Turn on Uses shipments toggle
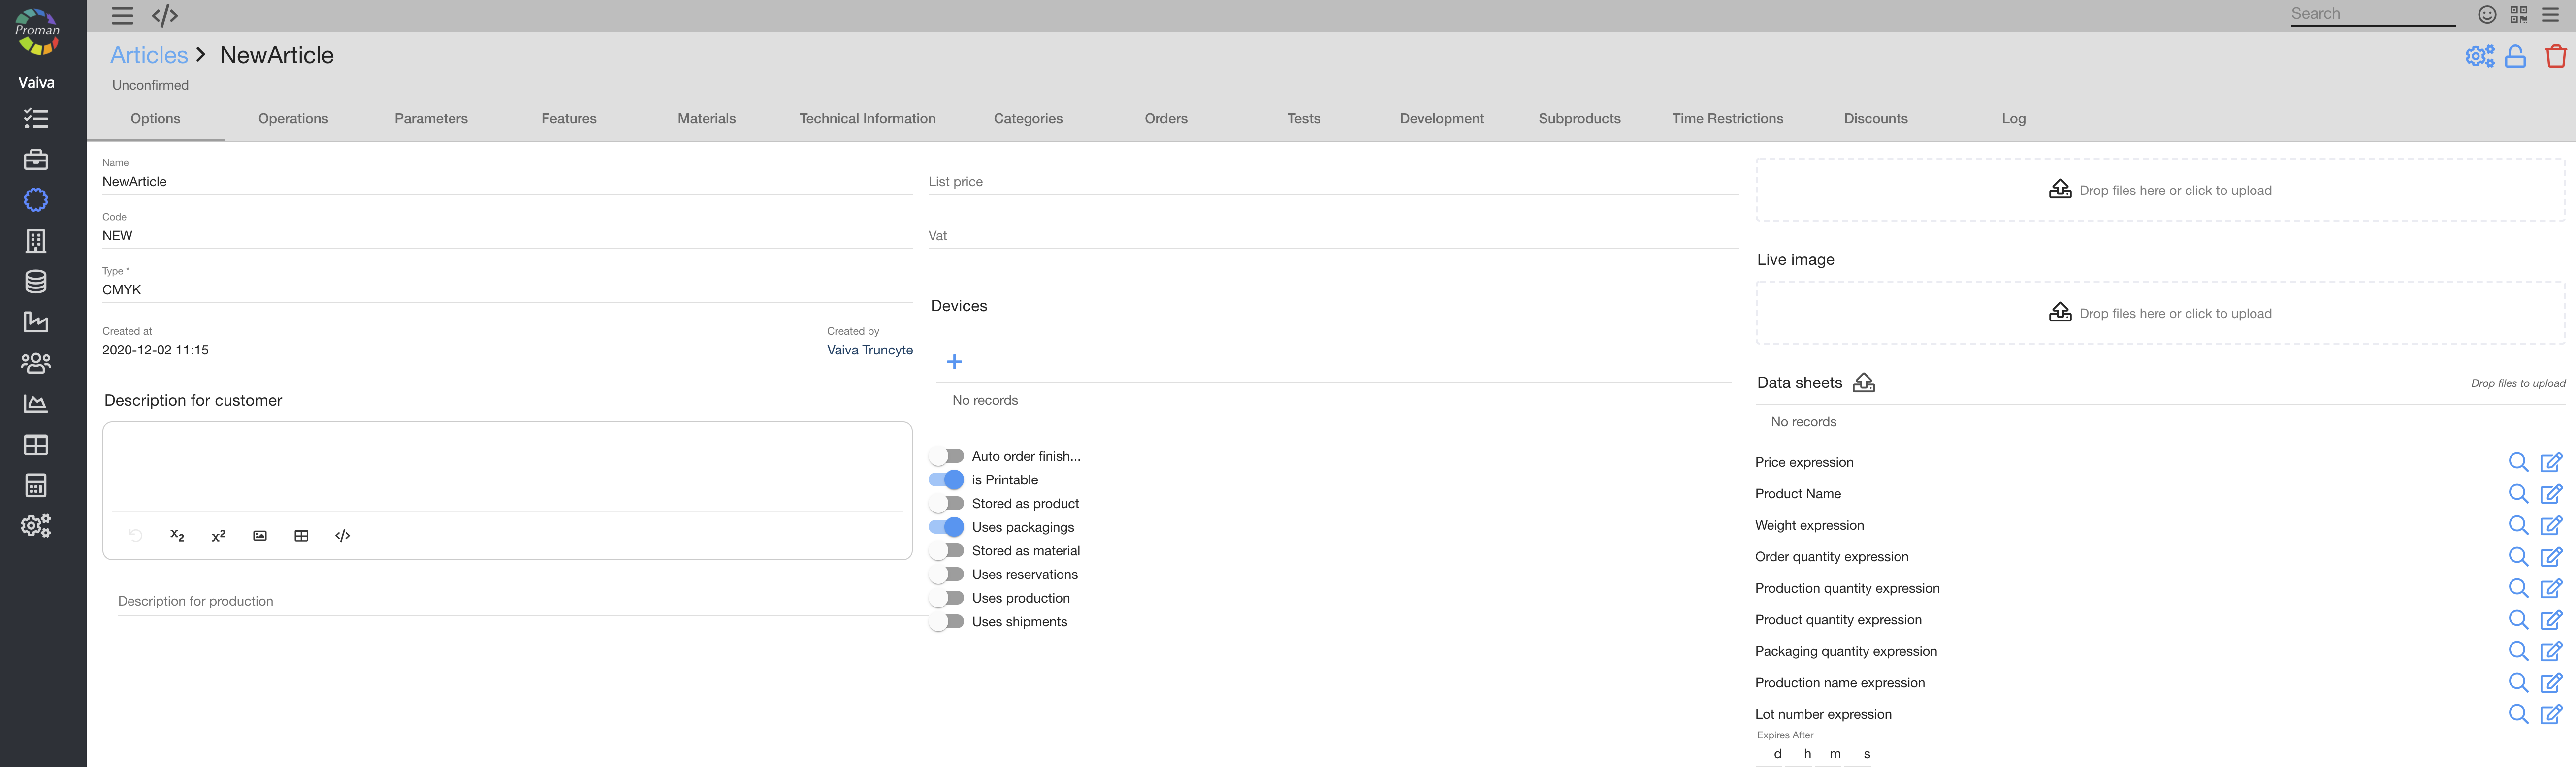 tap(946, 622)
